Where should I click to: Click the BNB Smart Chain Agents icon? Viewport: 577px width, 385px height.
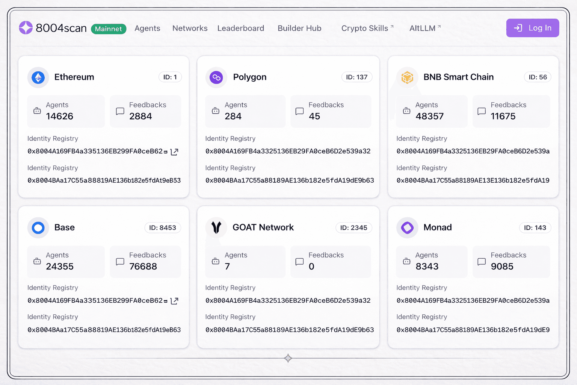[x=406, y=111]
